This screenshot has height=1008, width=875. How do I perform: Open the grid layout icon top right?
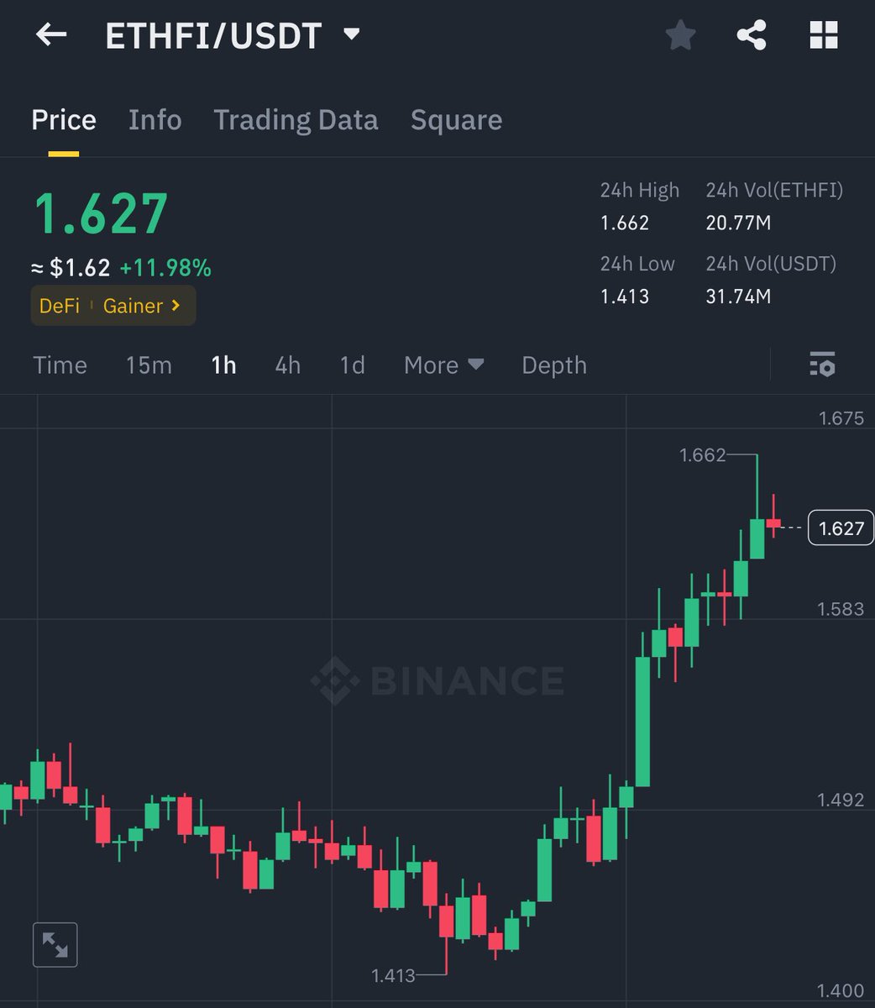click(x=822, y=34)
